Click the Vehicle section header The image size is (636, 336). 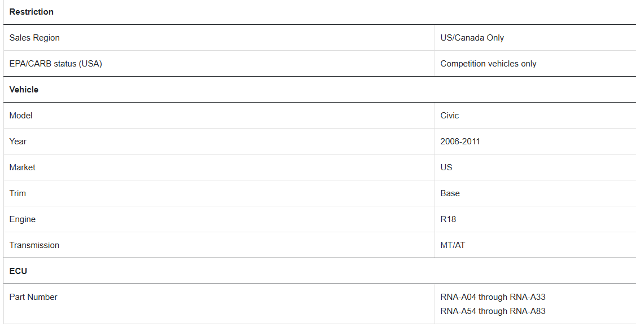pyautogui.click(x=24, y=90)
